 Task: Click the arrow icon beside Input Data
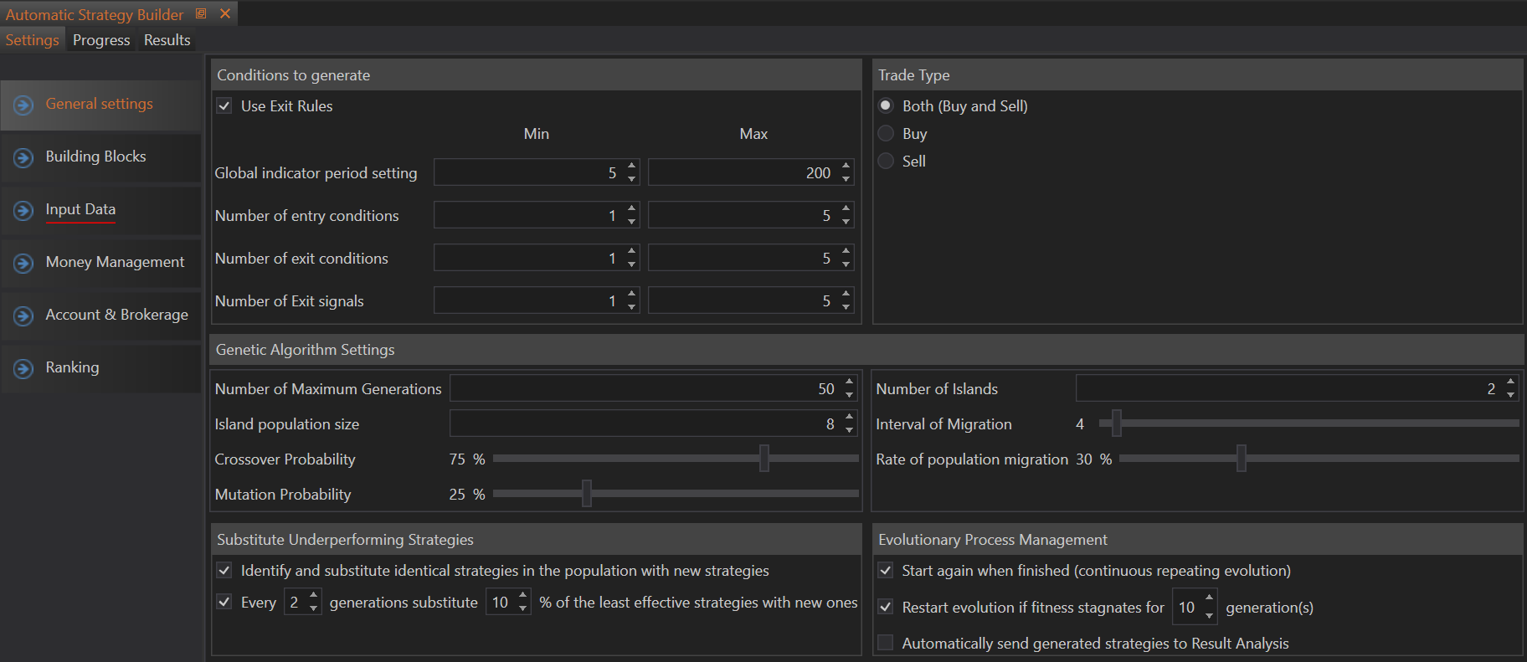[x=23, y=210]
